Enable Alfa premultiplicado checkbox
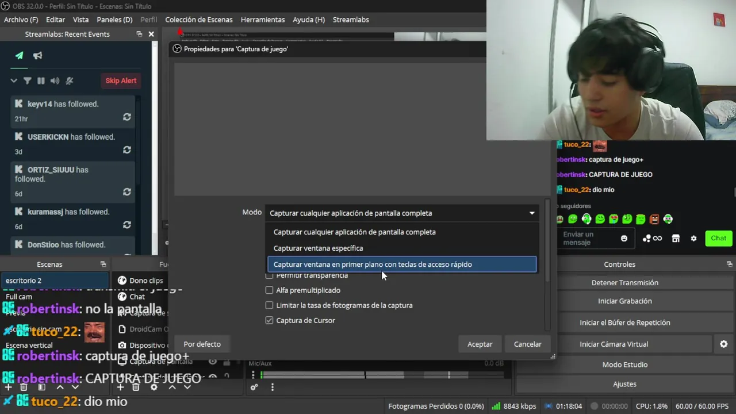This screenshot has width=736, height=414. (x=269, y=290)
